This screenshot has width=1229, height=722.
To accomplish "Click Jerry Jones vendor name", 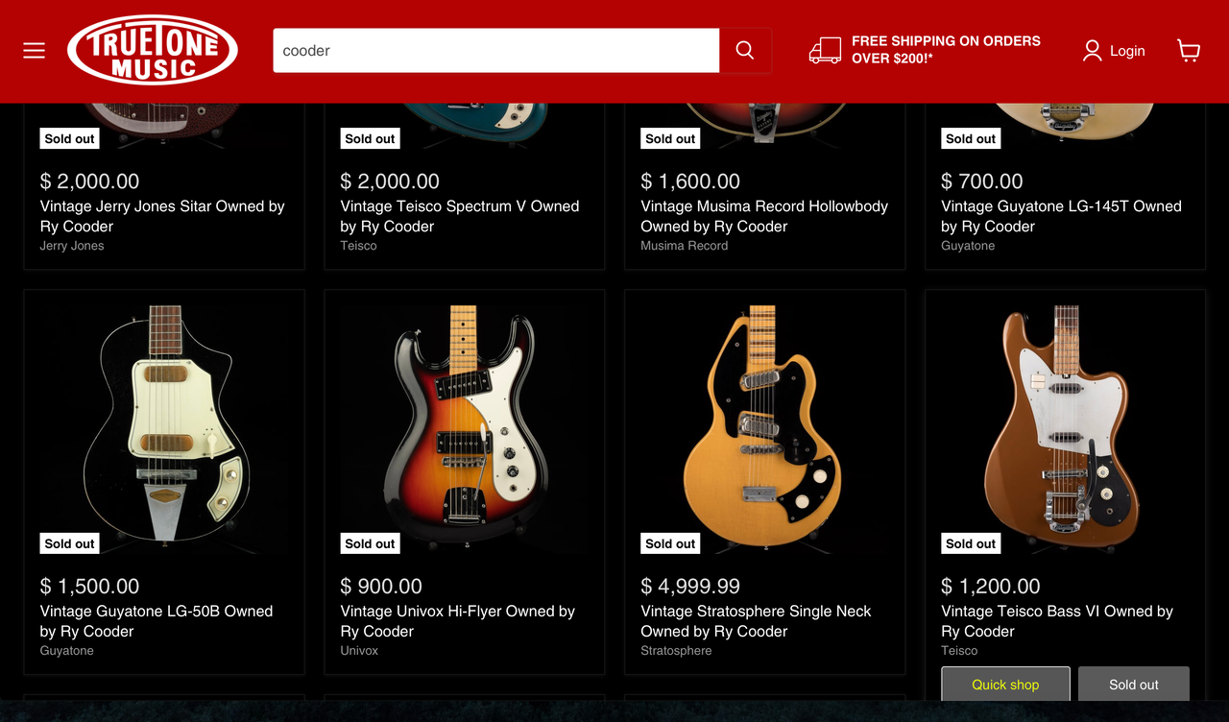I will (x=72, y=246).
